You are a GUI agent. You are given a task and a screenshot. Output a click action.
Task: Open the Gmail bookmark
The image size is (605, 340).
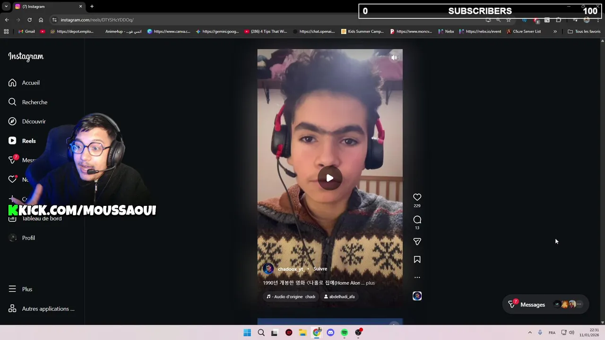coord(26,32)
